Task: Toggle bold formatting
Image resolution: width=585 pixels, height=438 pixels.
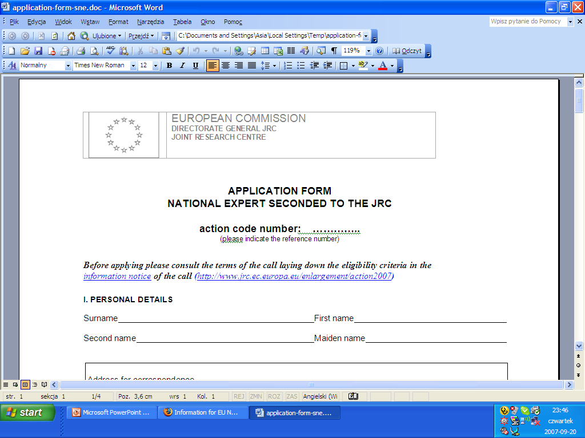Action: (x=169, y=66)
